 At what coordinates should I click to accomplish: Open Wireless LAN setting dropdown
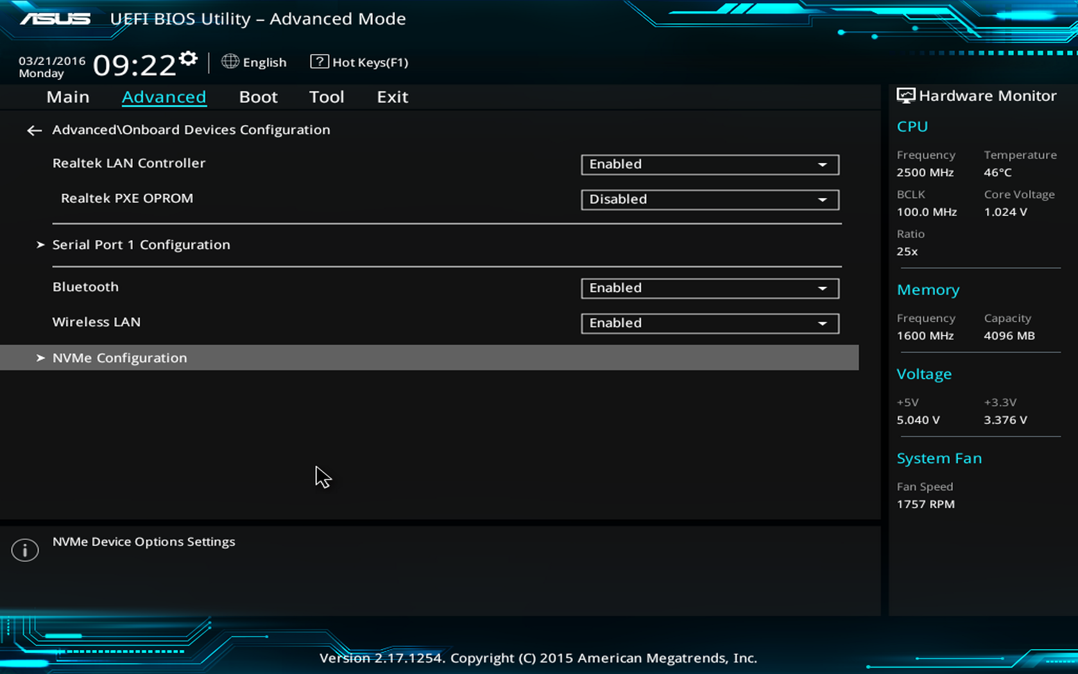pos(710,324)
